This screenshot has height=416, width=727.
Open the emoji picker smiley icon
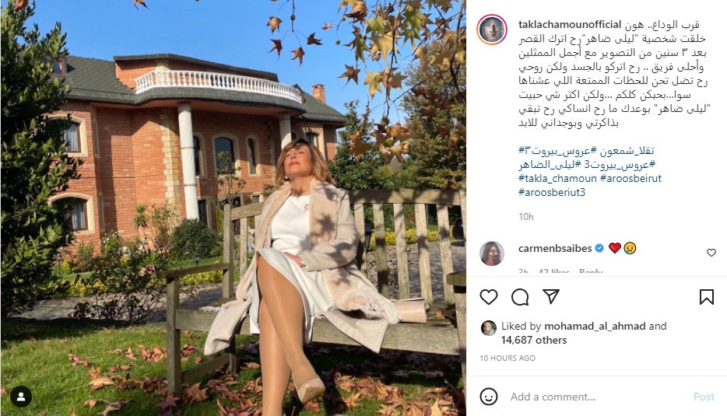(x=489, y=397)
